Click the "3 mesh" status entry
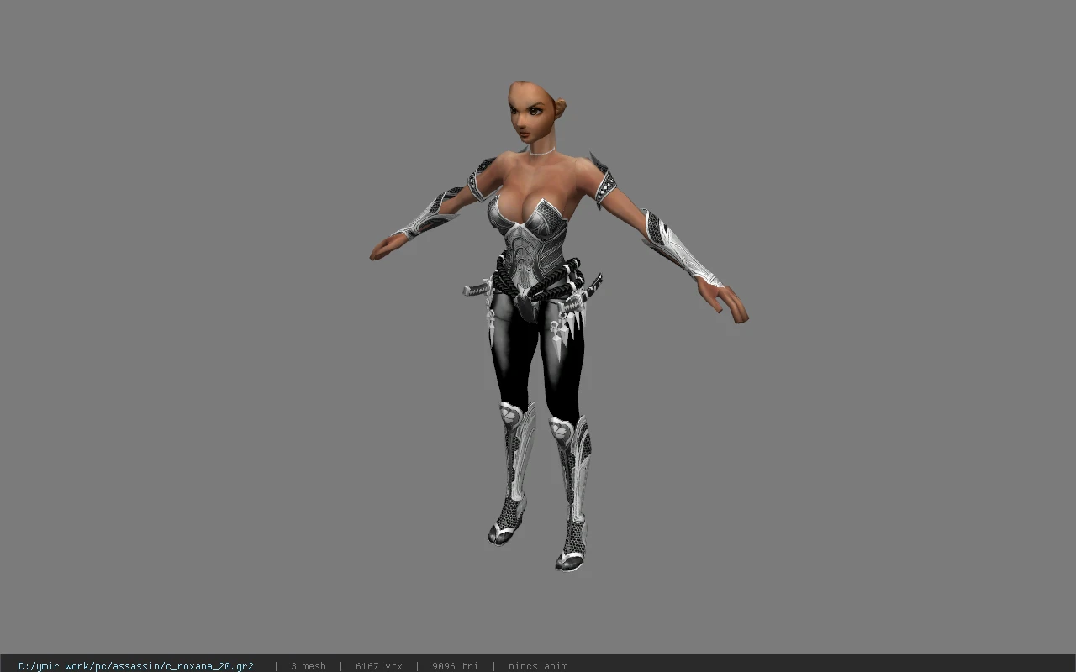1076x672 pixels. pos(309,666)
